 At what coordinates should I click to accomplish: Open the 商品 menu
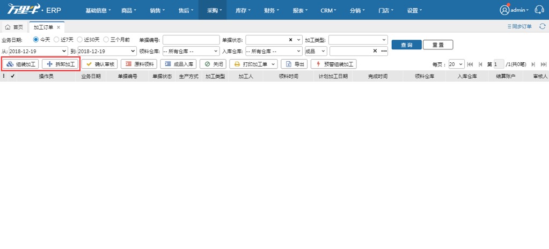129,10
